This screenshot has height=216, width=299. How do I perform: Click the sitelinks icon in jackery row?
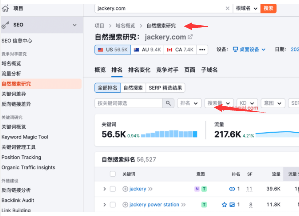point(232,189)
